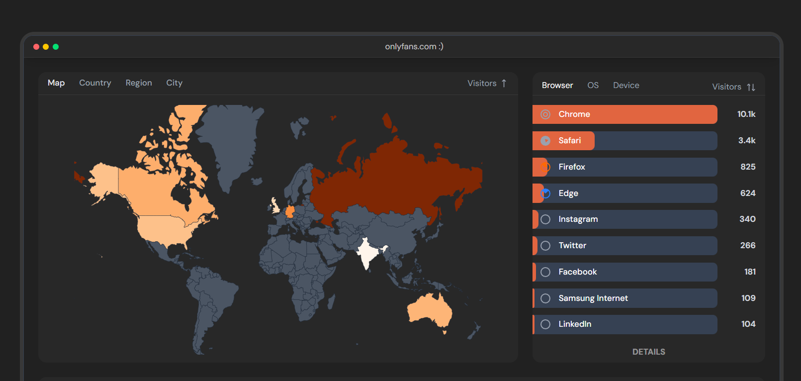Open the Region tab
The width and height of the screenshot is (801, 381).
tap(139, 83)
